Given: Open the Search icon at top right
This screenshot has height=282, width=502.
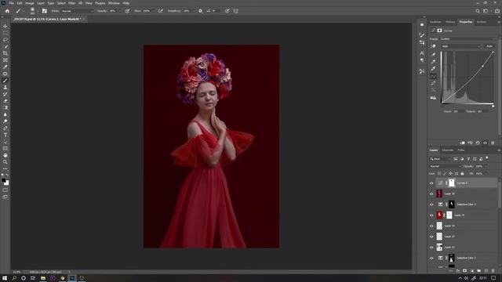Looking at the screenshot, I should click(x=478, y=11).
